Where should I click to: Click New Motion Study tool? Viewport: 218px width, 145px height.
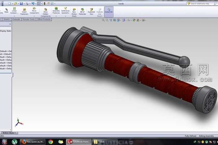click(x=74, y=12)
